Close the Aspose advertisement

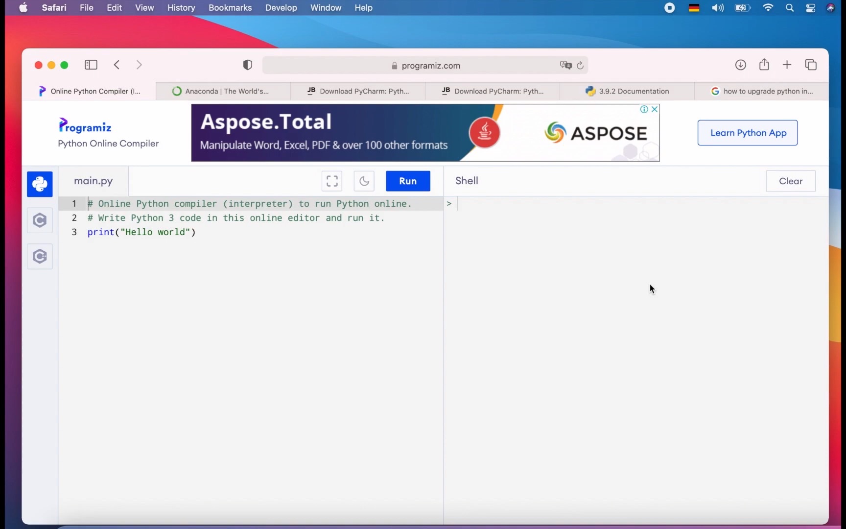coord(655,109)
